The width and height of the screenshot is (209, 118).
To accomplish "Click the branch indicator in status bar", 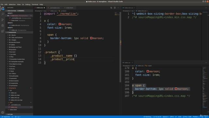I will click(x=6, y=117).
